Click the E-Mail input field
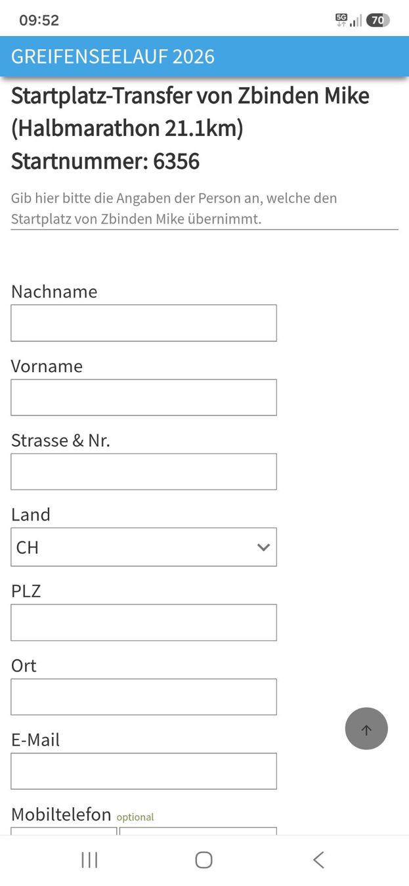 pos(144,770)
